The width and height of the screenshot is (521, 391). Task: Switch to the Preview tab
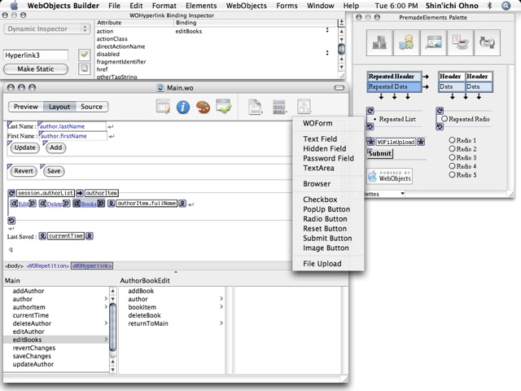(x=25, y=107)
